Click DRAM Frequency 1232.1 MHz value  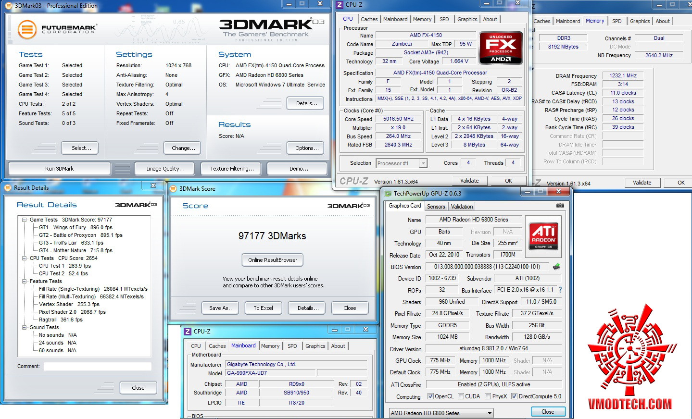(623, 75)
